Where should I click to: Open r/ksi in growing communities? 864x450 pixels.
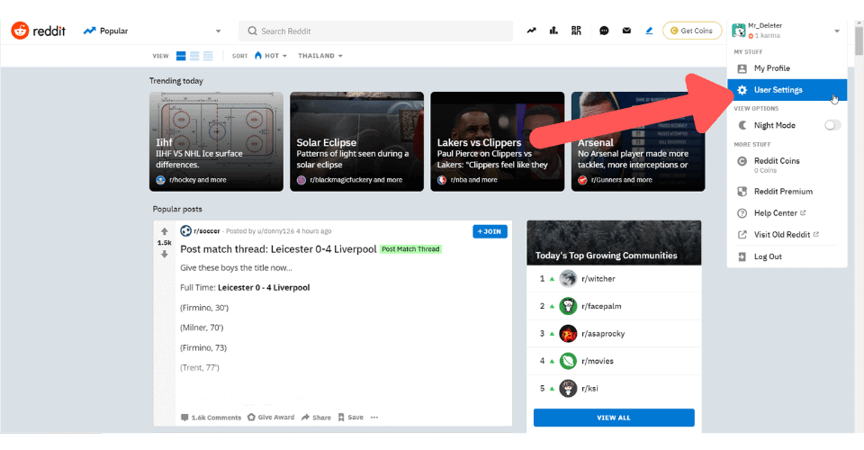(589, 388)
